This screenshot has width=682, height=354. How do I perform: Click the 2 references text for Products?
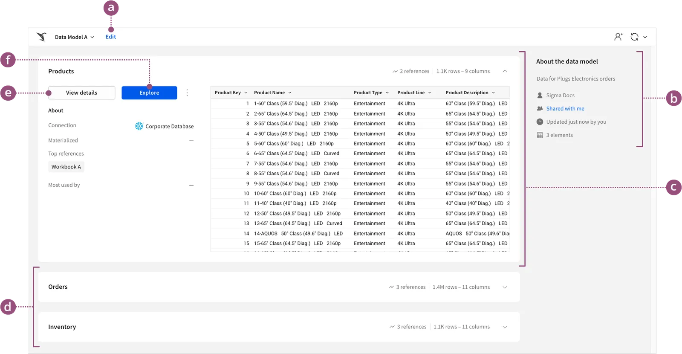coord(414,71)
